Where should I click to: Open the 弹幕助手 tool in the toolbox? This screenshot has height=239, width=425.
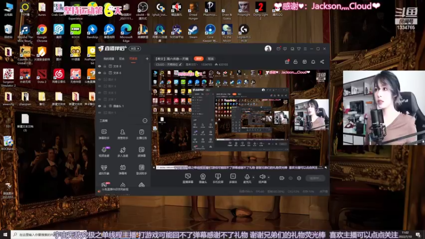point(104,134)
